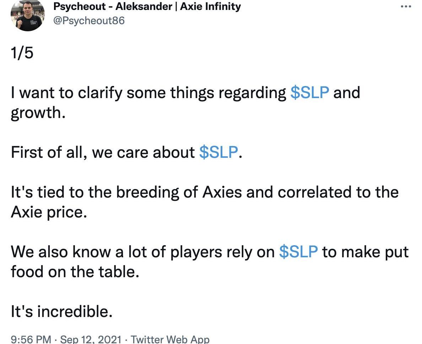Click the 'It's tied to the breeding' line
The image size is (422, 344).
tap(204, 192)
